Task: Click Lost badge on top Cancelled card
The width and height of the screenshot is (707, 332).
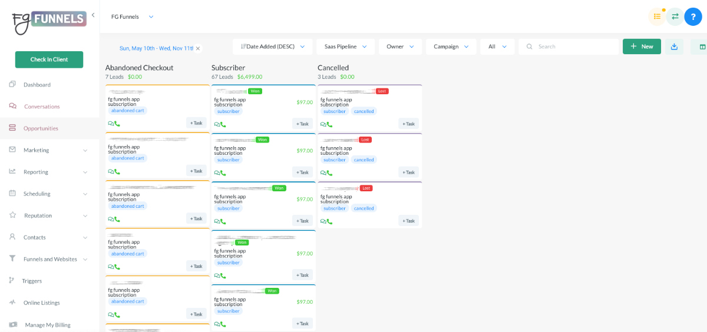Action: [x=382, y=91]
